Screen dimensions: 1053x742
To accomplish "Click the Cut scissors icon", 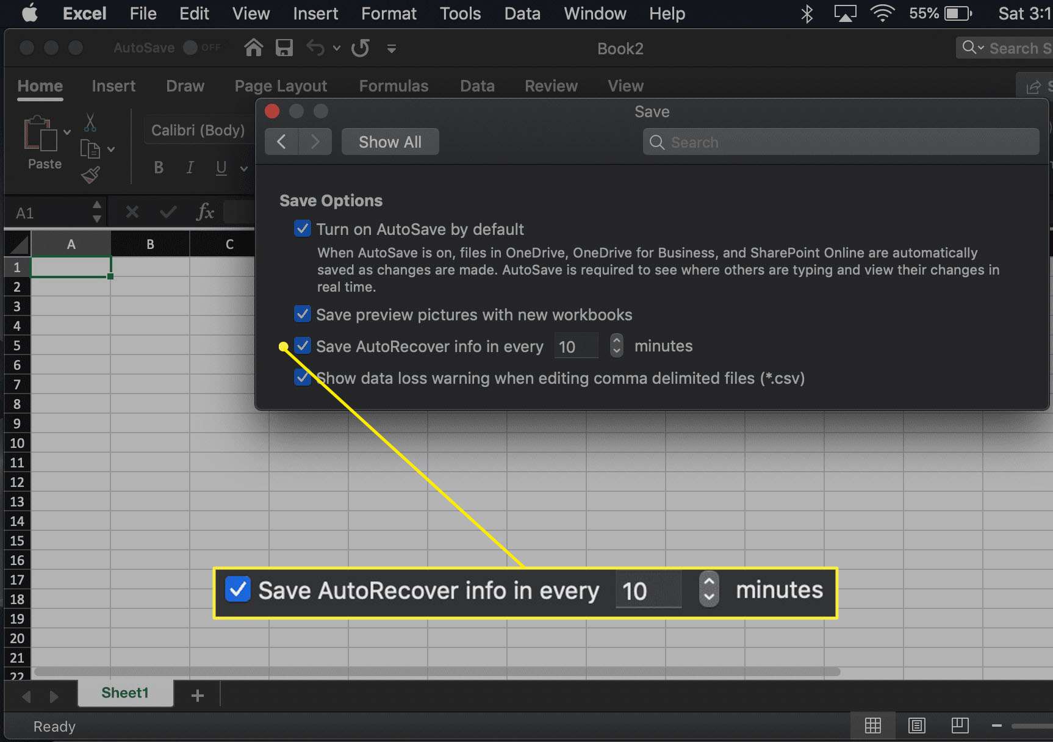I will (x=90, y=123).
